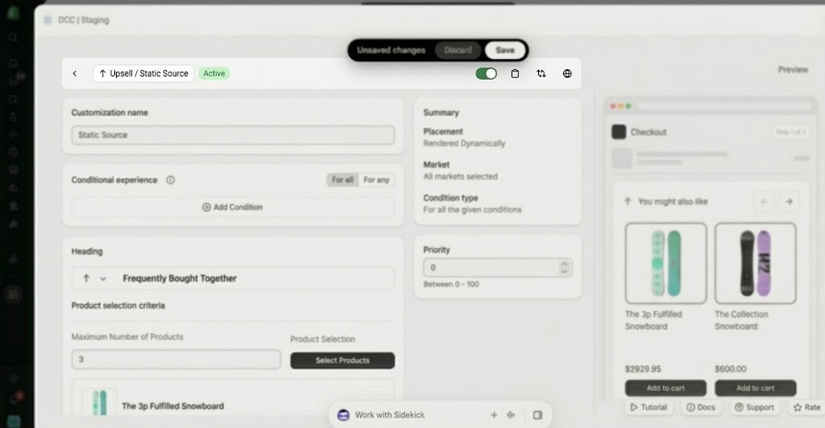Click the swap arrows icon in header

tap(541, 73)
